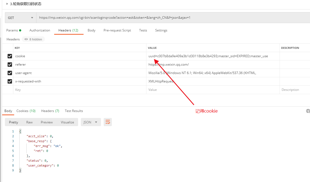The image size is (310, 182).
Task: Click the Mozilla/5.0 user-agent value
Action: pos(213,73)
